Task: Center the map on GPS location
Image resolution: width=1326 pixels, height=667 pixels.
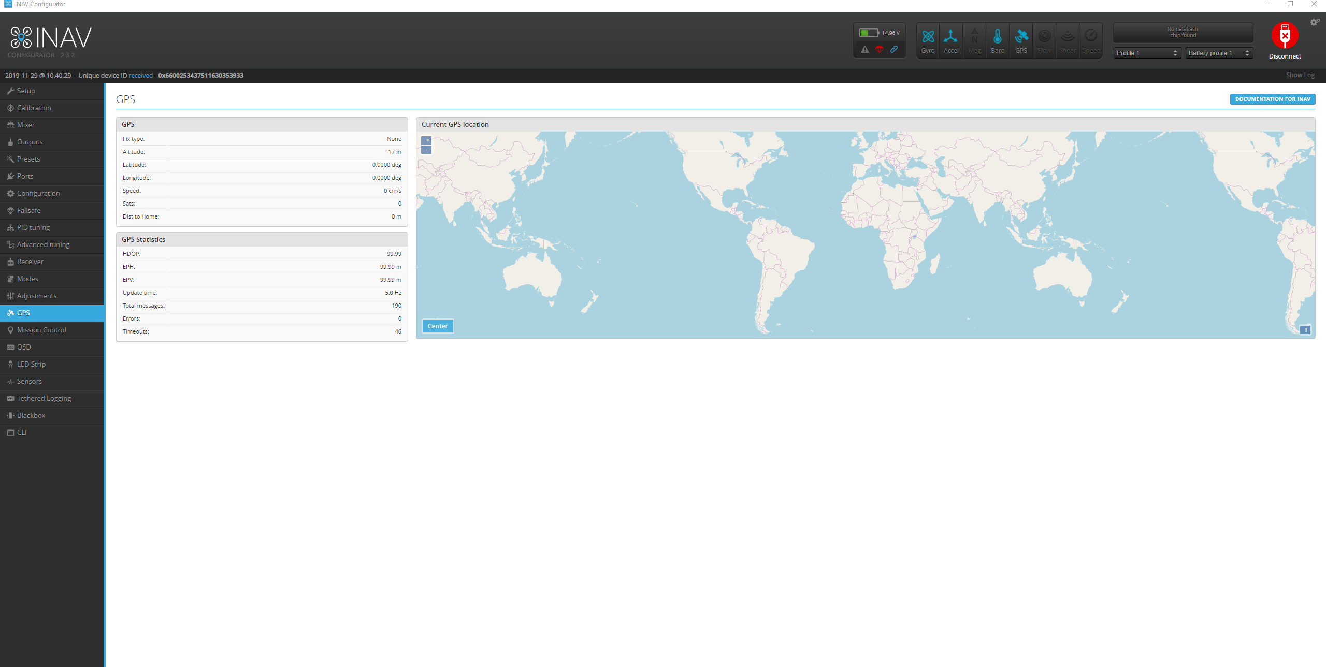Action: point(437,326)
